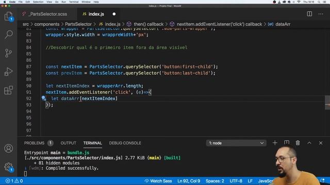Viewport: 330px width, 185px height.
Task: Click the Wi-Fi icon in macOS menu bar
Action: (x=299, y=2)
